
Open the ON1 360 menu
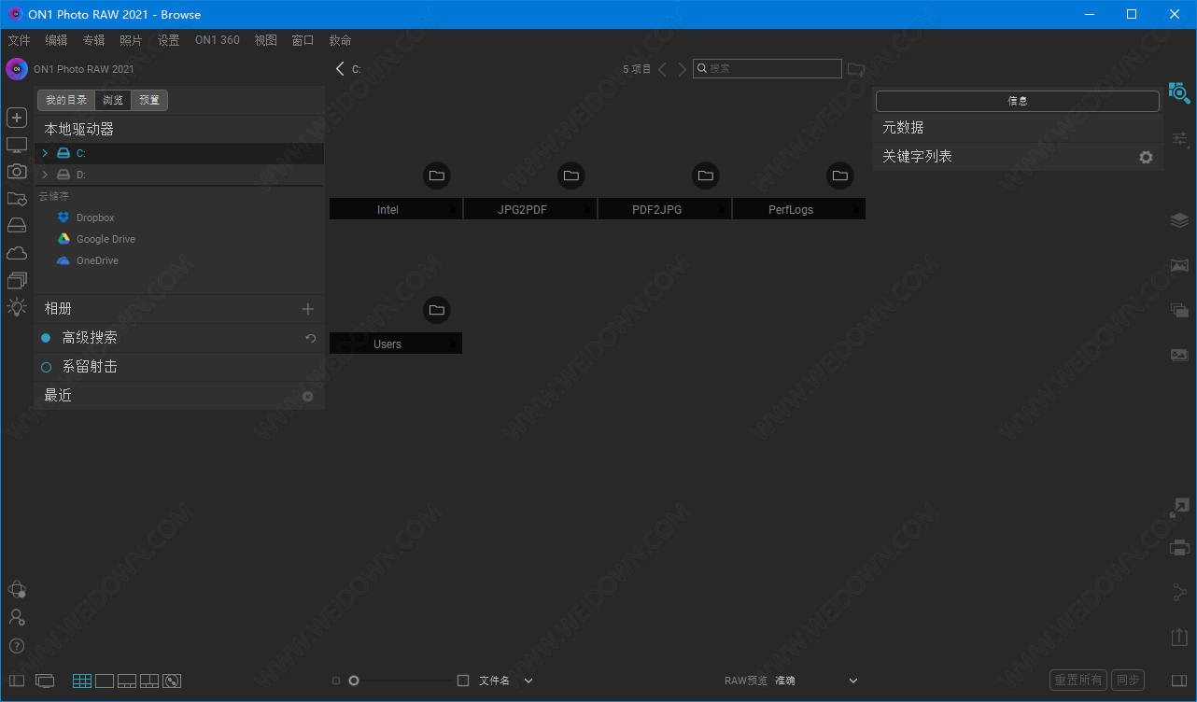pyautogui.click(x=218, y=40)
